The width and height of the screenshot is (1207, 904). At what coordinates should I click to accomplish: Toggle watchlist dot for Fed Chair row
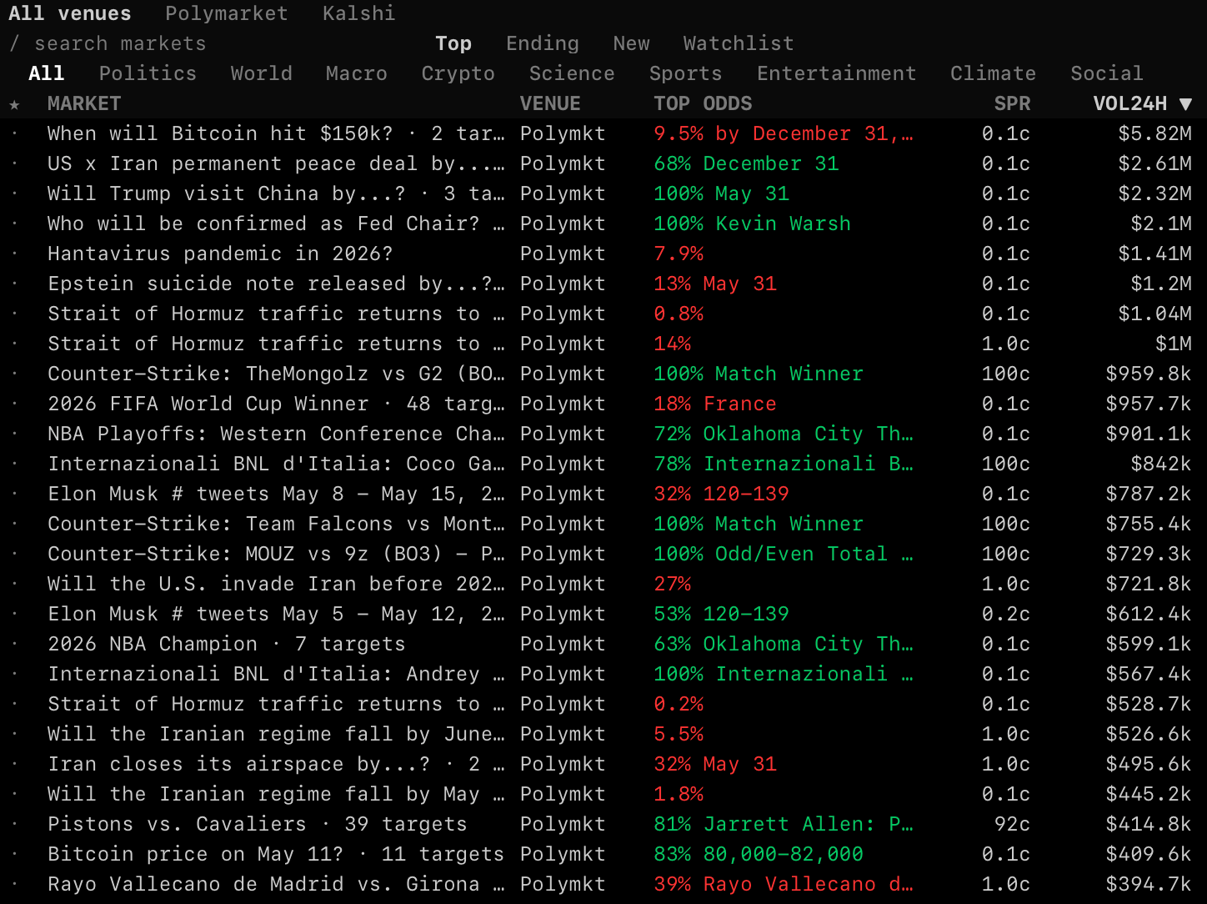click(14, 223)
